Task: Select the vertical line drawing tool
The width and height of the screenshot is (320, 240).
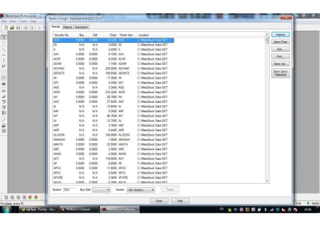Action: pos(4,61)
